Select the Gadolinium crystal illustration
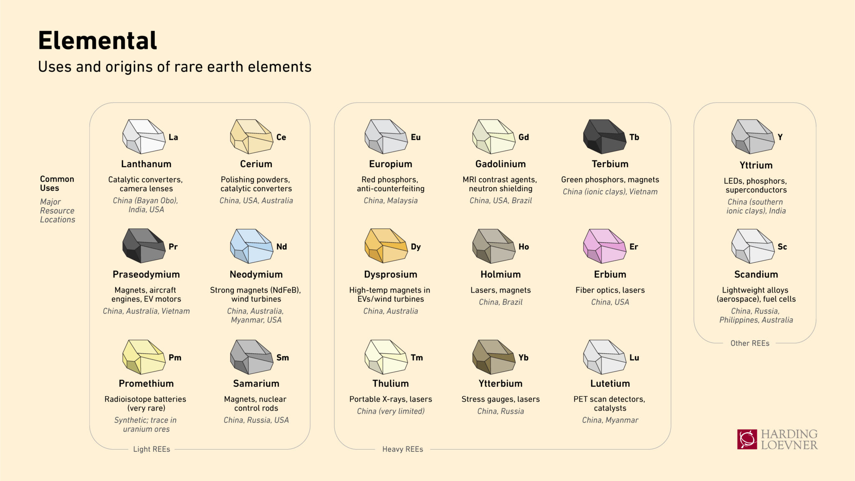The height and width of the screenshot is (481, 855). tap(494, 135)
